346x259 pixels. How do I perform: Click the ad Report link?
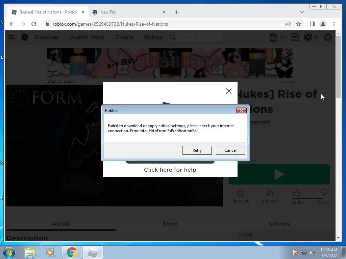pyautogui.click(x=287, y=82)
